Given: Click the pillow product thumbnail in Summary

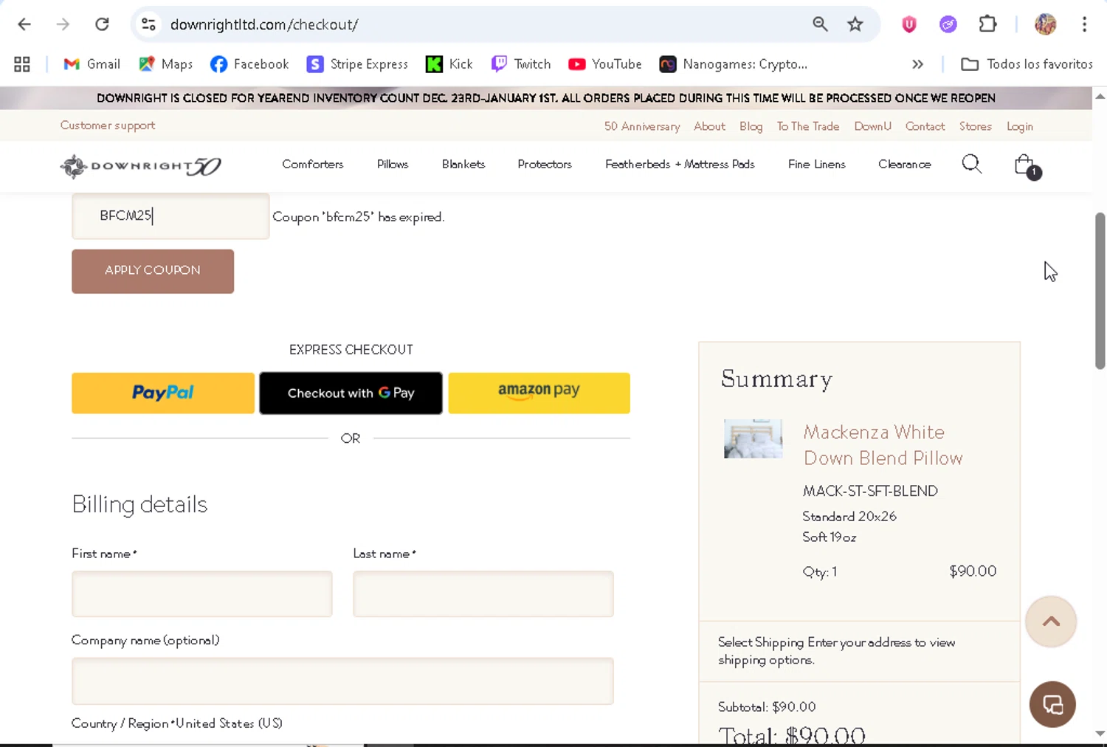Looking at the screenshot, I should (753, 438).
